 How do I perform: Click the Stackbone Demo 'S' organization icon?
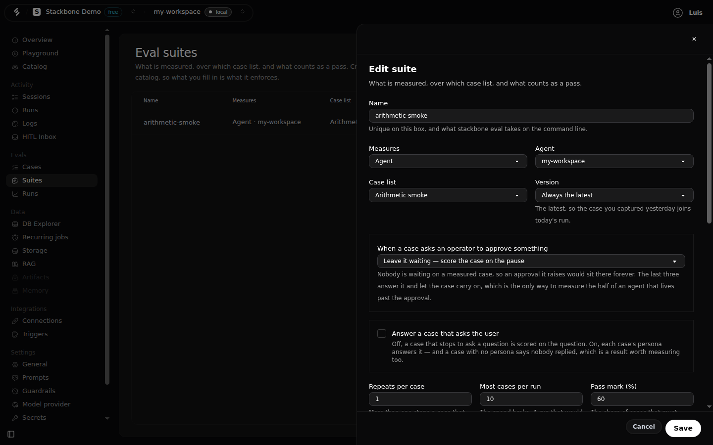pyautogui.click(x=37, y=12)
